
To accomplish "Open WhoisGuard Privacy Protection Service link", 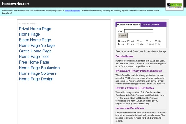I will 139,71.
